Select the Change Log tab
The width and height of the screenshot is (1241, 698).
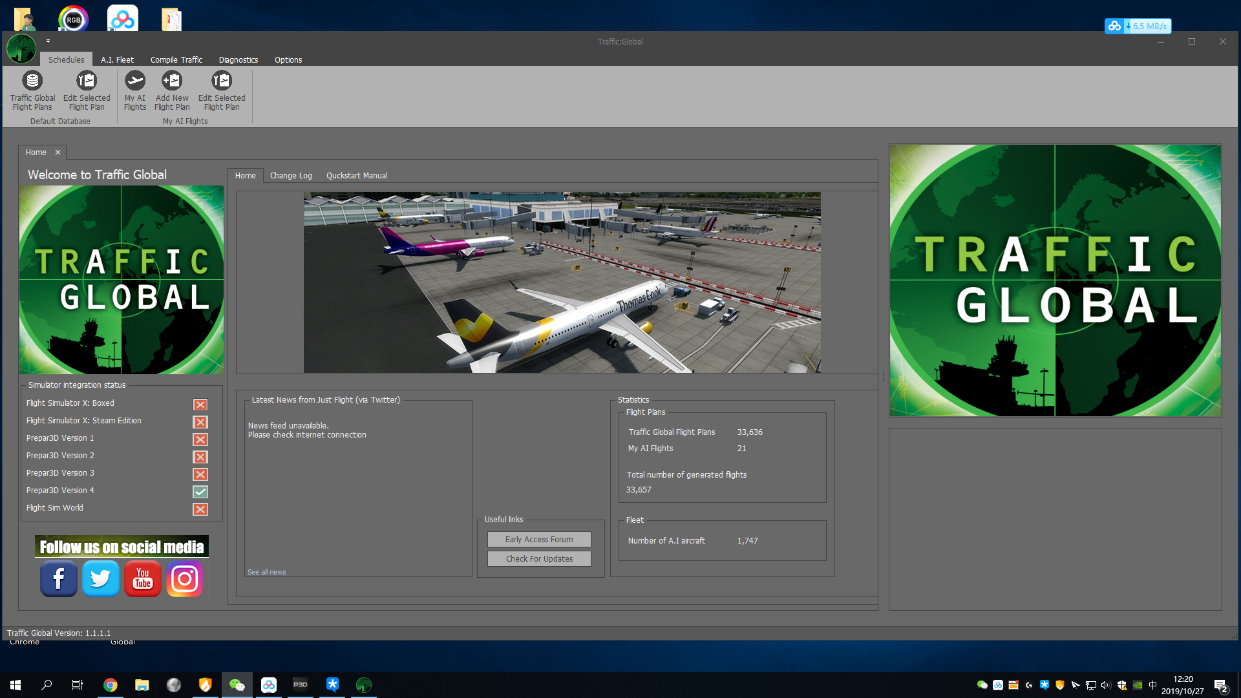point(291,176)
